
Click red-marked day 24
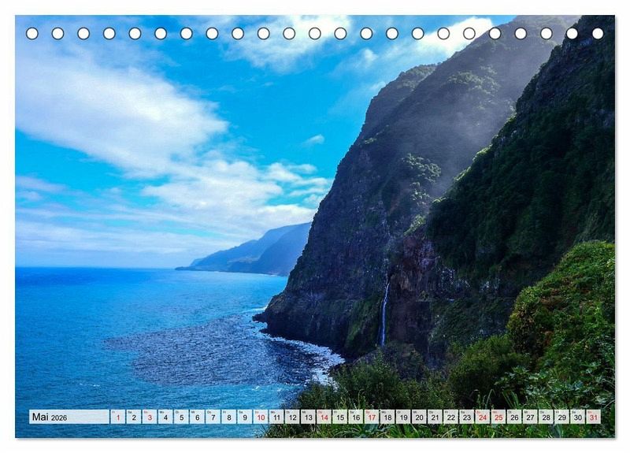tap(482, 417)
